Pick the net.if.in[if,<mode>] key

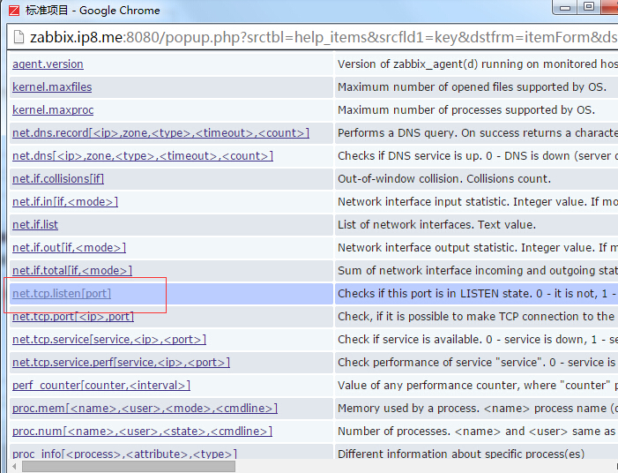pyautogui.click(x=65, y=201)
